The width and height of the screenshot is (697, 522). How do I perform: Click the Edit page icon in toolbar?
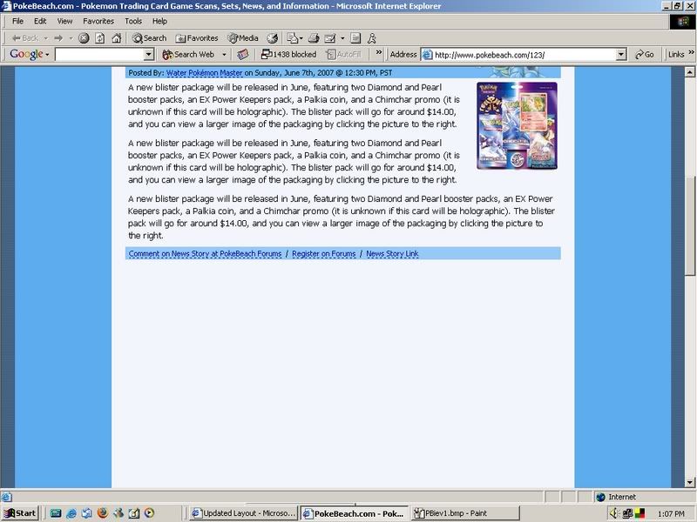tap(330, 38)
